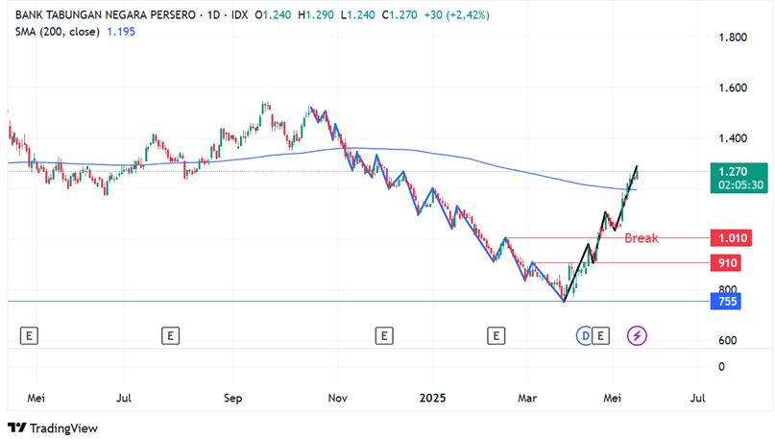The image size is (775, 440).
Task: Click the E marker left of Mar
Action: [496, 335]
